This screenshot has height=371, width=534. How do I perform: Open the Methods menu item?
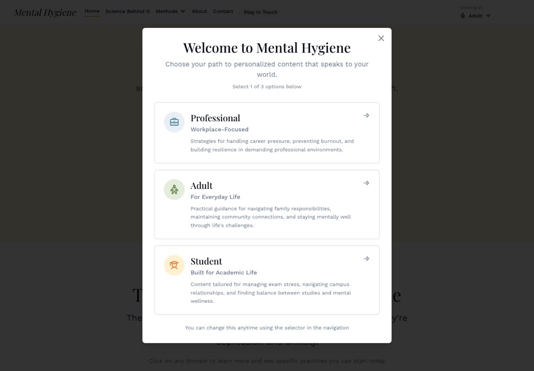point(167,11)
